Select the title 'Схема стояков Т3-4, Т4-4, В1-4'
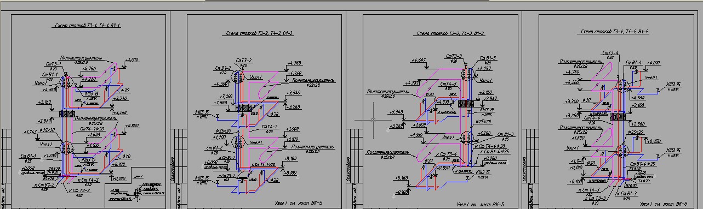 pos(615,32)
